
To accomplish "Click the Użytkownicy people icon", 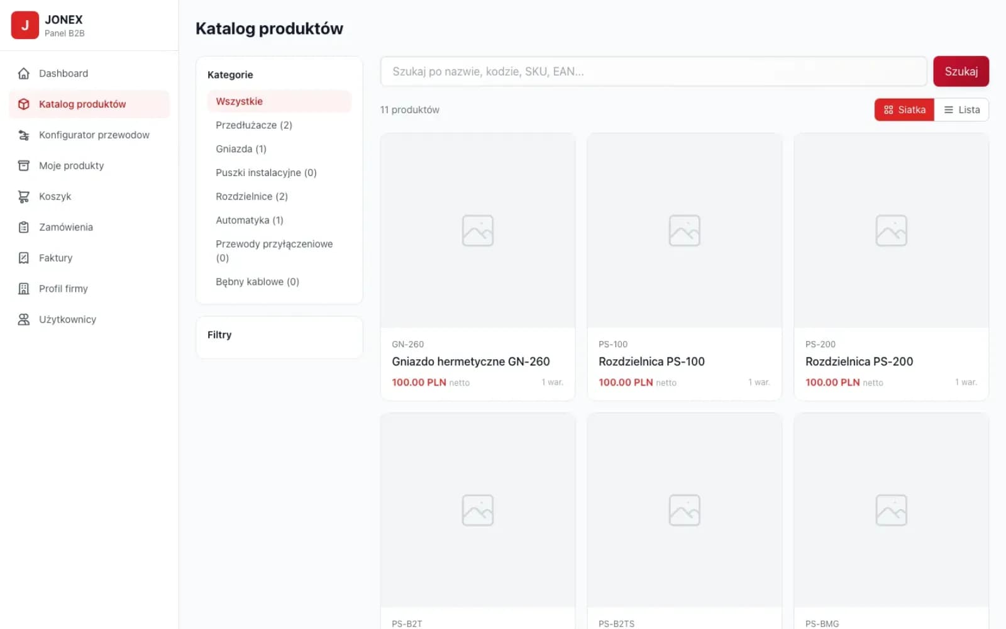I will [x=24, y=320].
